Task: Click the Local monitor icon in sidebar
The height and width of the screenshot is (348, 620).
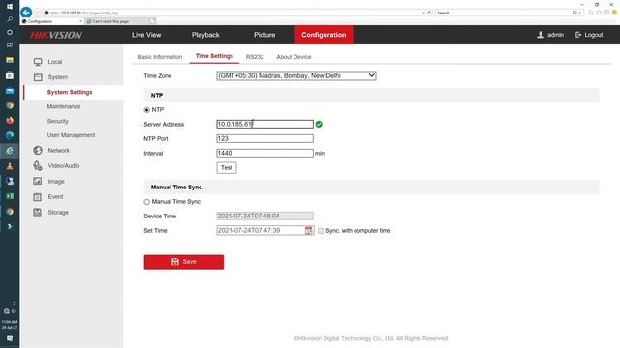Action: pos(38,62)
